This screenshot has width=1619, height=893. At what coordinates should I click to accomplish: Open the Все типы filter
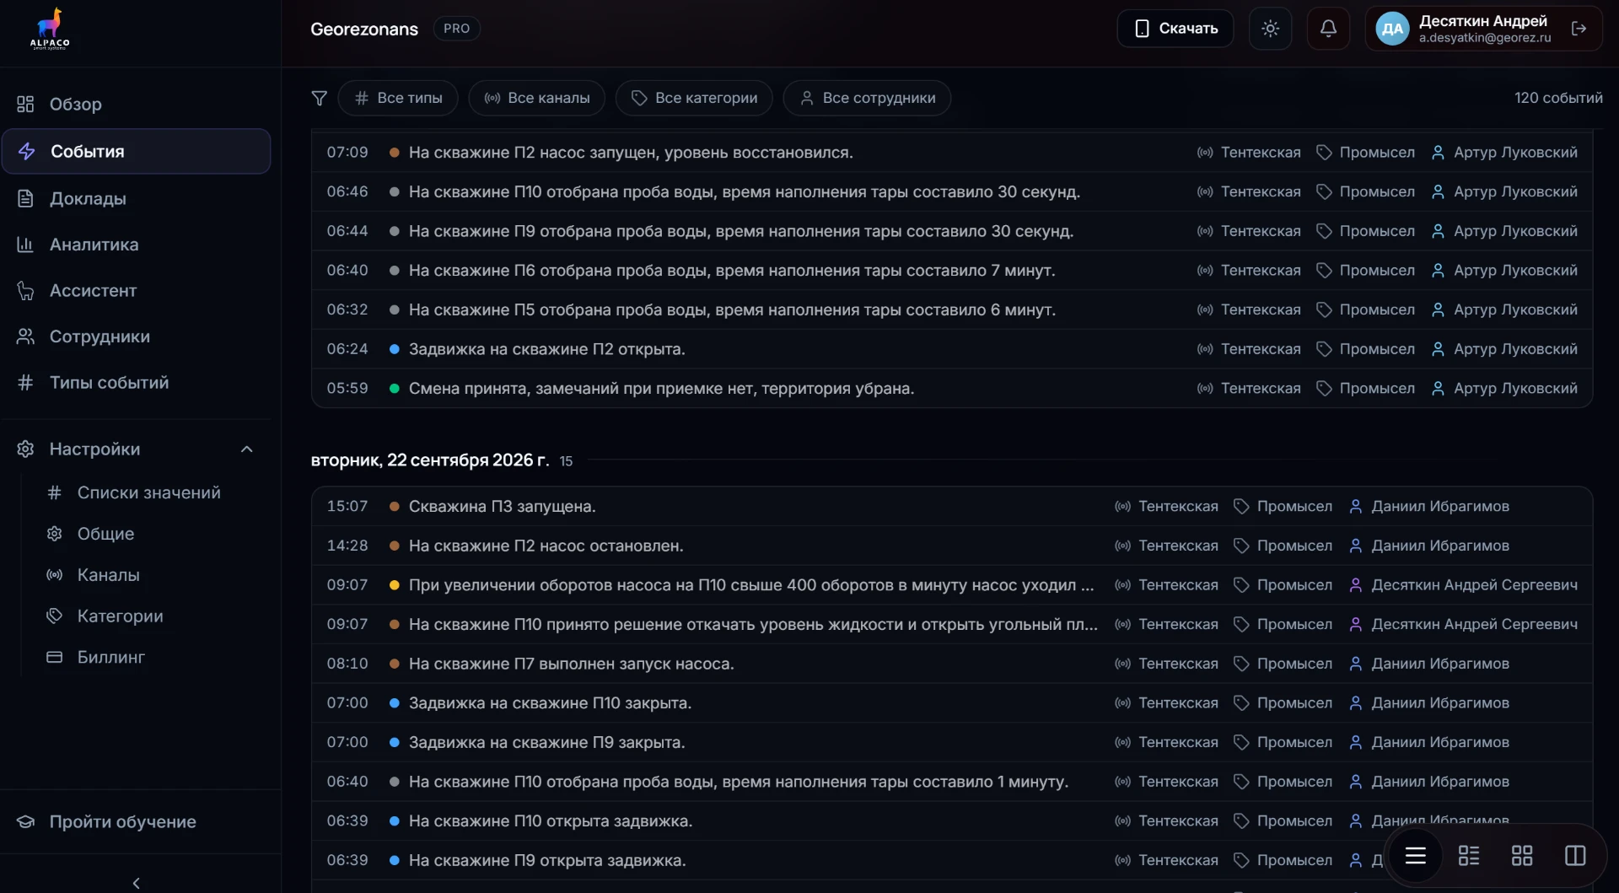click(398, 98)
